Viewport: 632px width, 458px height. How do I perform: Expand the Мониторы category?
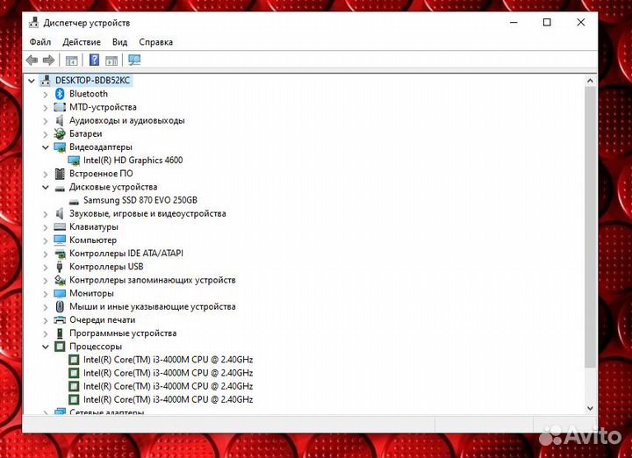pyautogui.click(x=46, y=294)
